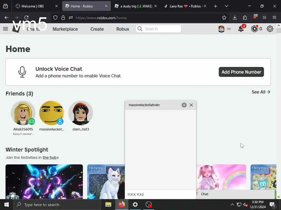The image size is (281, 210).
Task: Open Firefox View icon in tab bar
Action: [5, 6]
